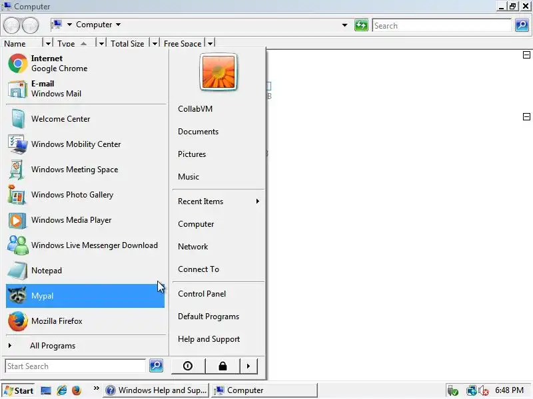This screenshot has height=399, width=533.
Task: Open Free Space column filter dropdown
Action: tap(210, 43)
